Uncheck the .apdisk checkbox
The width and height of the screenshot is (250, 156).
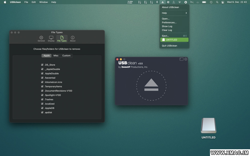point(42,112)
